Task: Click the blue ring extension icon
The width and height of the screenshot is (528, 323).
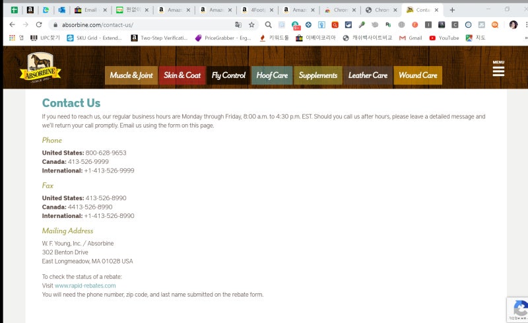Action: click(x=468, y=24)
